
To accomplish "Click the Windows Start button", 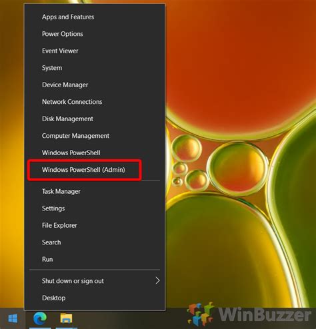I will tap(13, 318).
